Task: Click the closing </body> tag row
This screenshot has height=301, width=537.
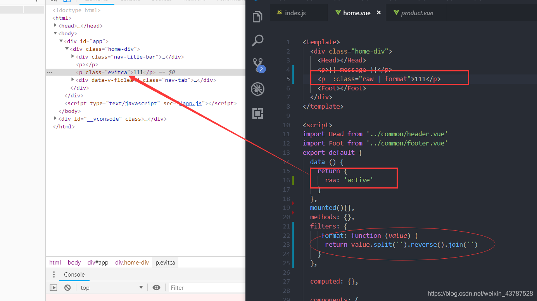Action: (69, 111)
